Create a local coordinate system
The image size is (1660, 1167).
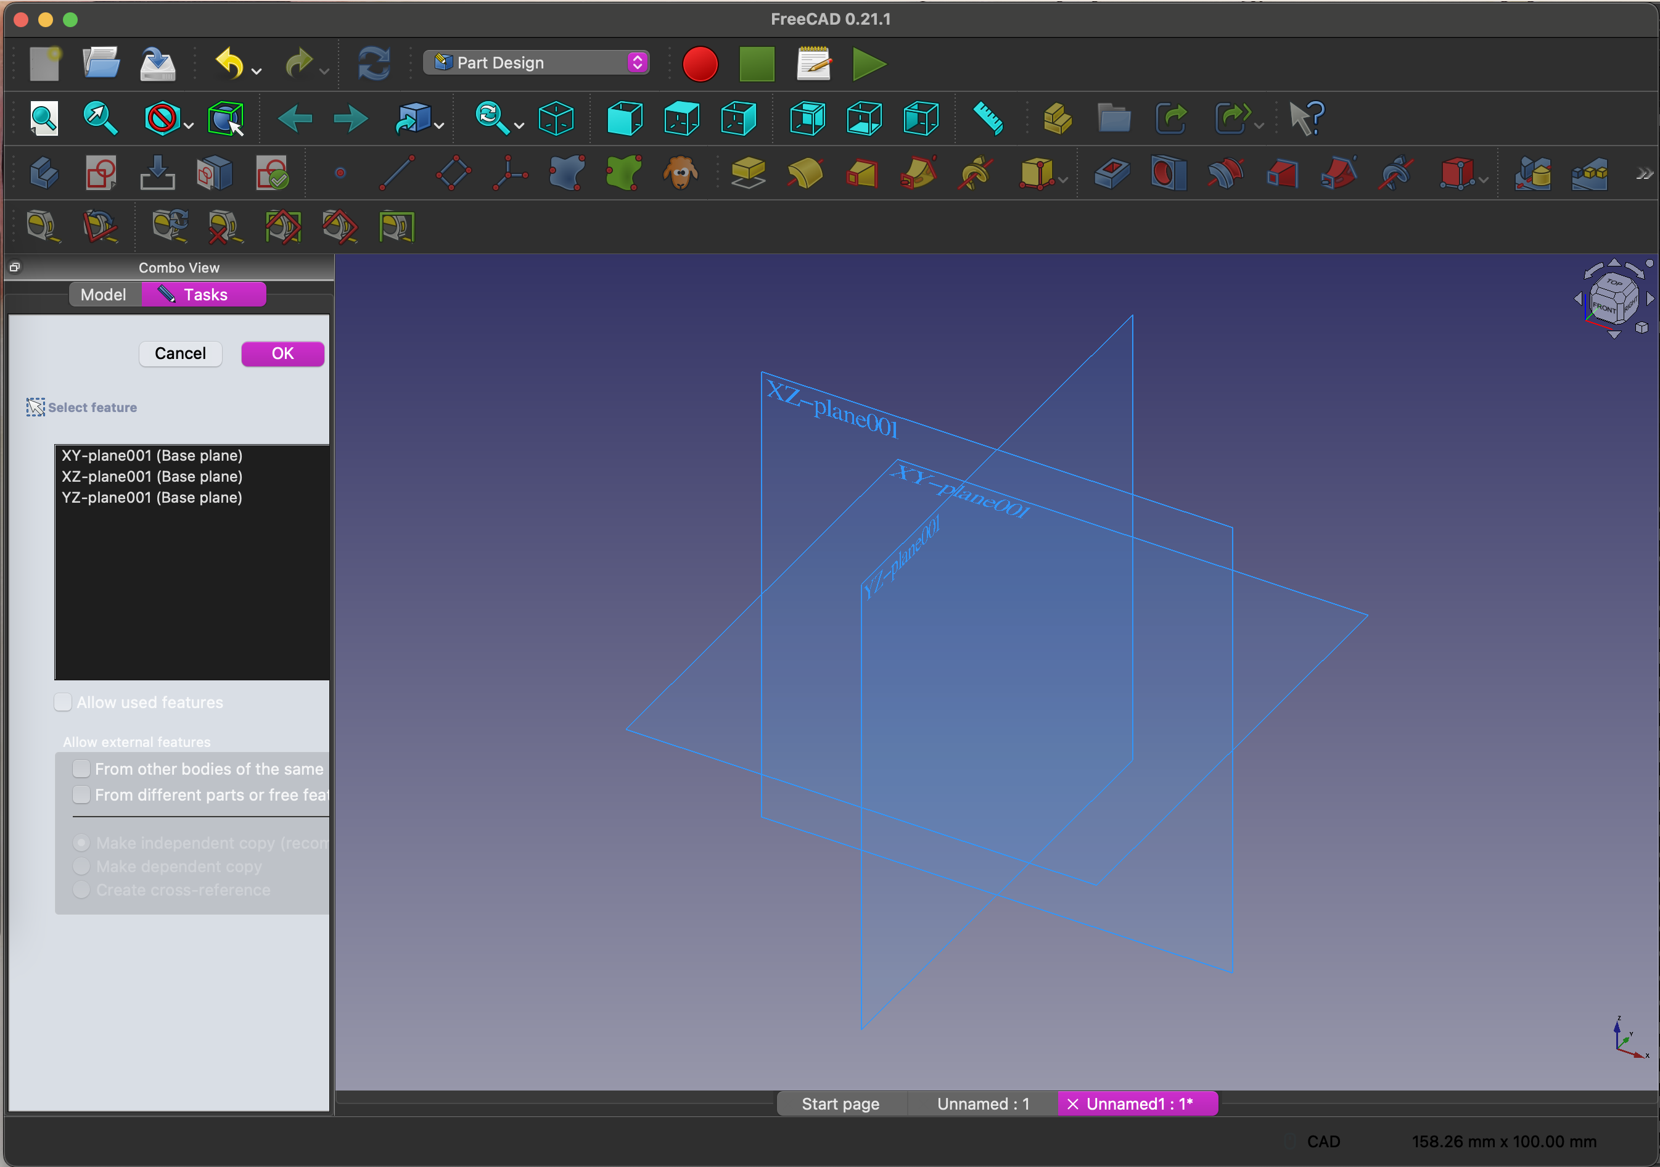pyautogui.click(x=510, y=173)
